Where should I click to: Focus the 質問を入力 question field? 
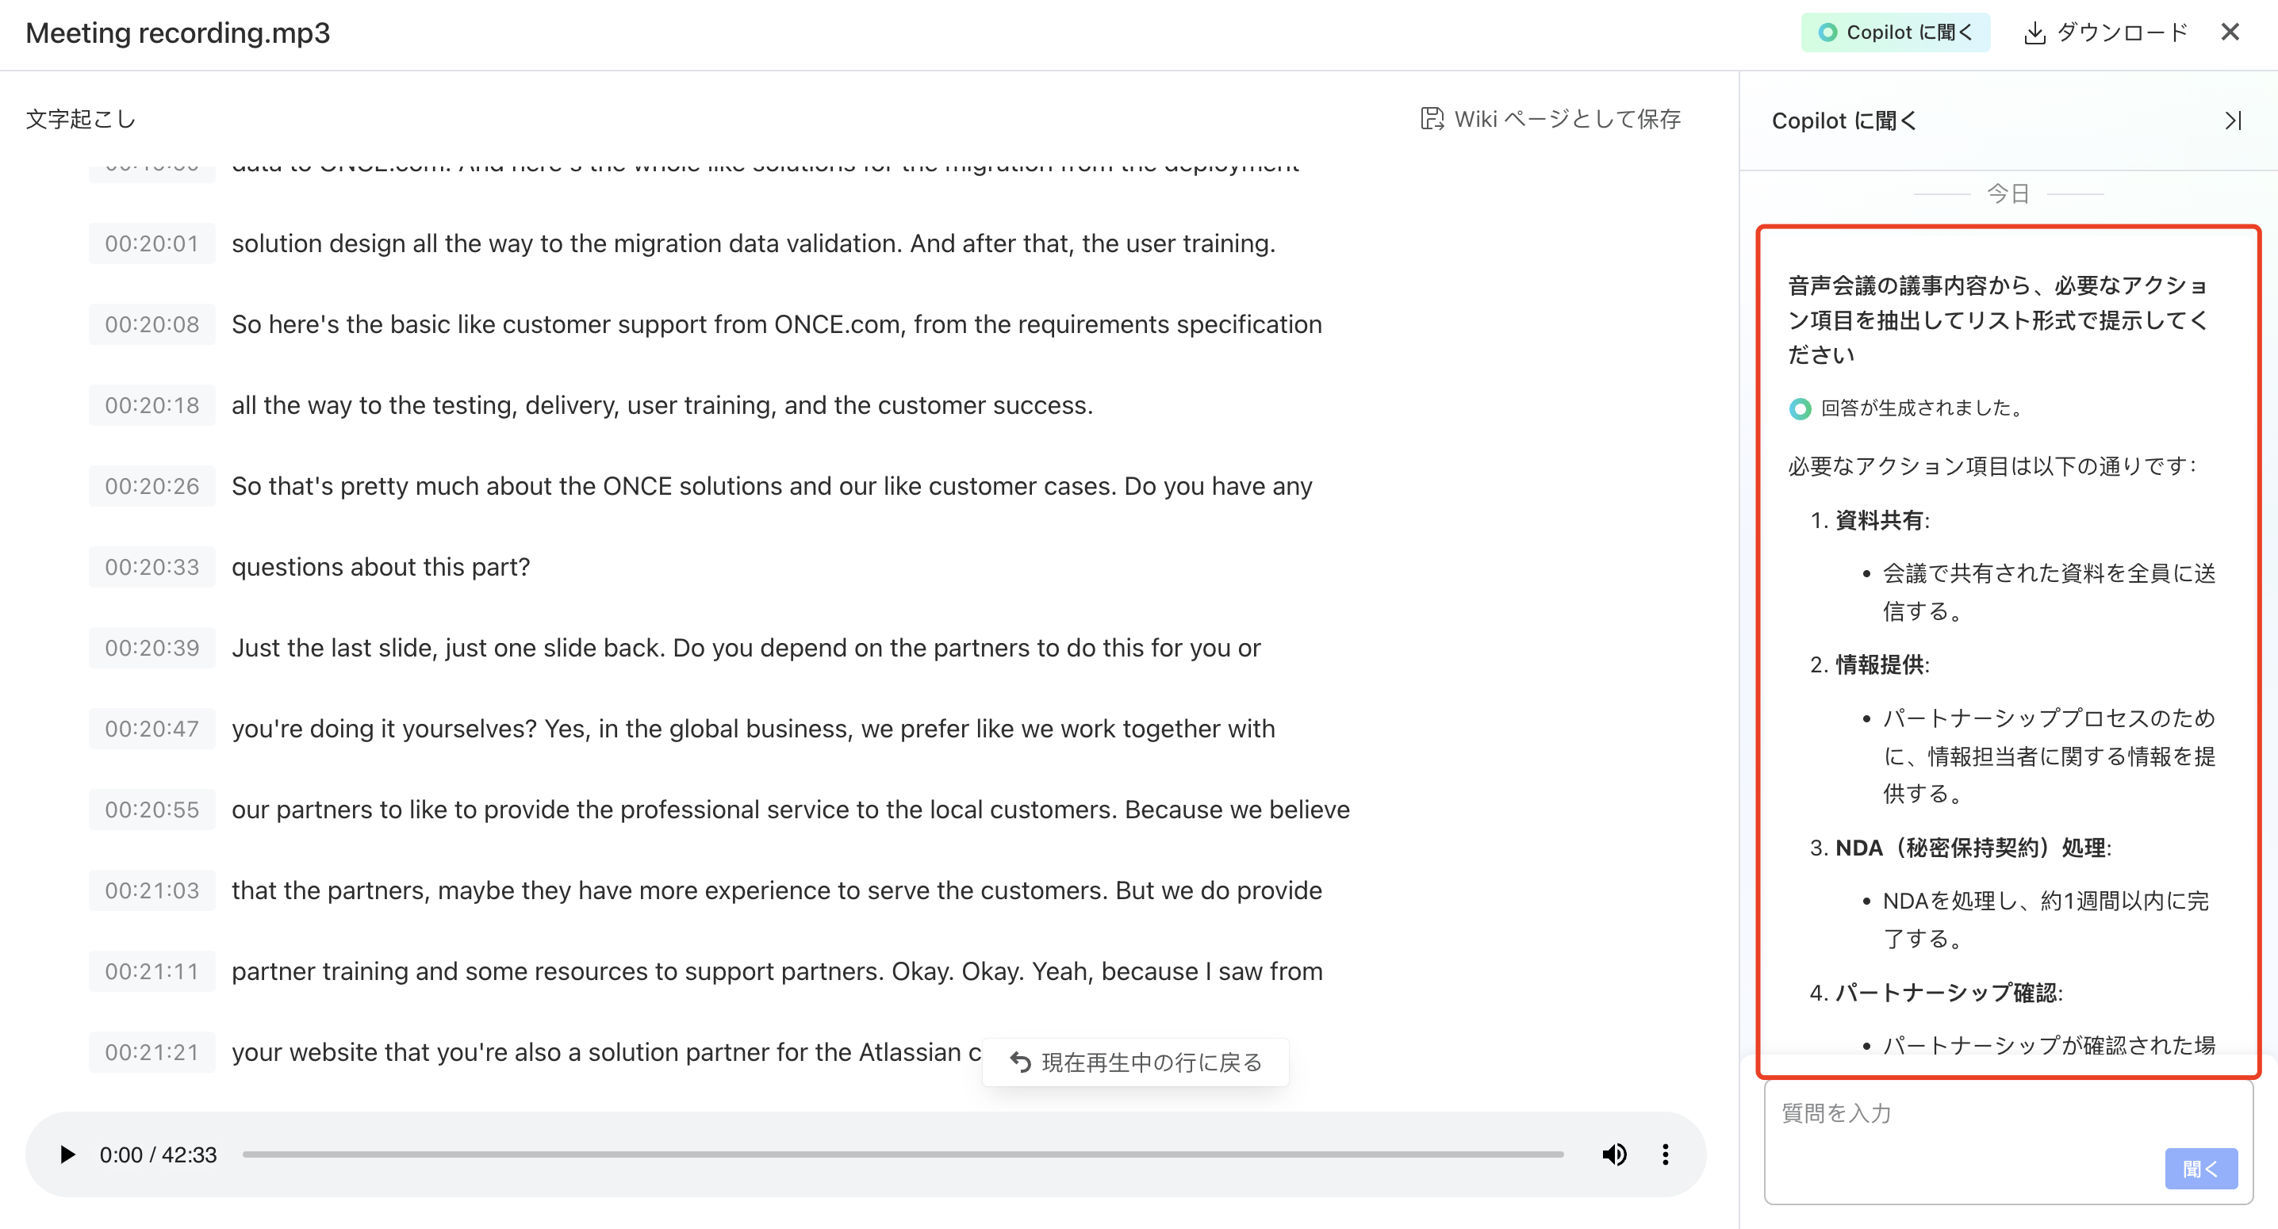(1963, 1114)
